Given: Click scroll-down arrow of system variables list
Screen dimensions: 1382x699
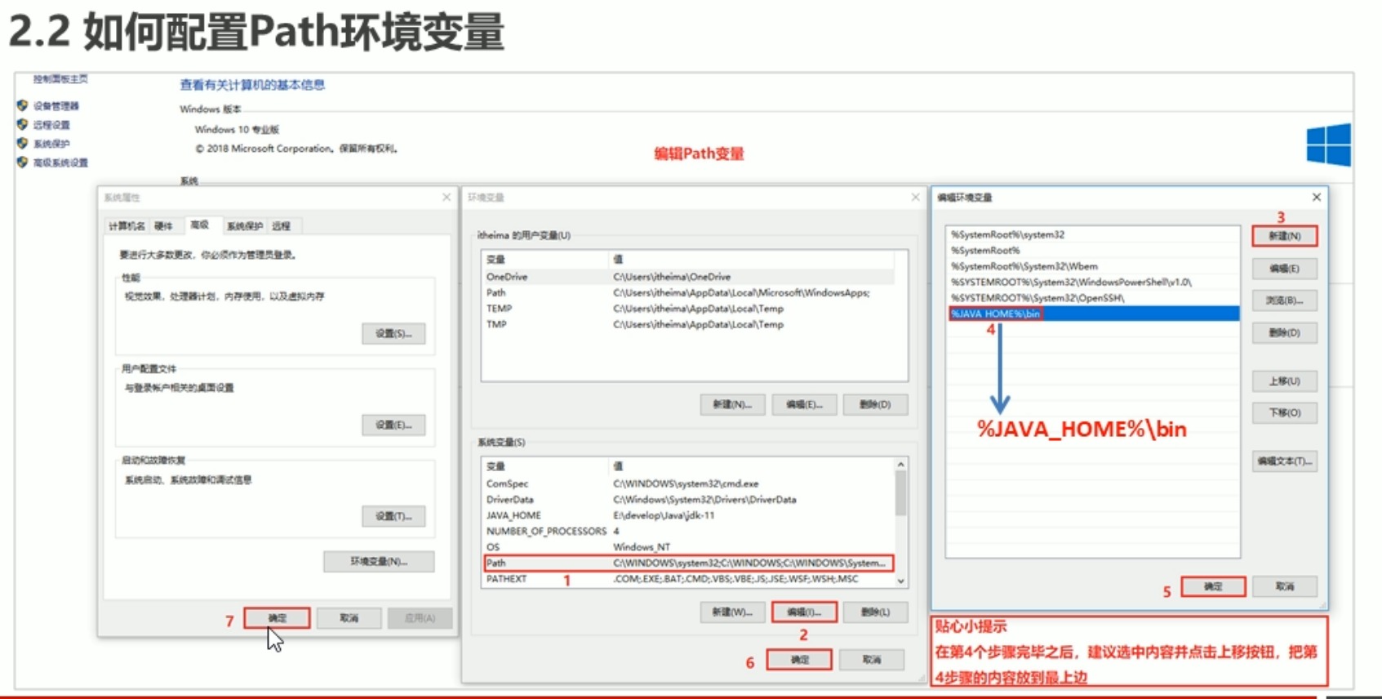Looking at the screenshot, I should click(901, 581).
